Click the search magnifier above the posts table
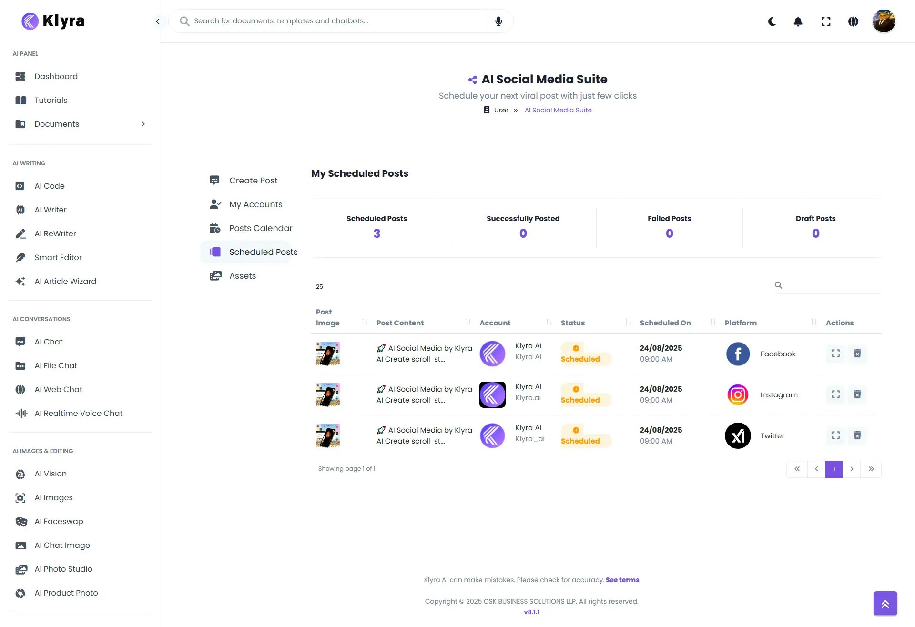This screenshot has height=627, width=915. click(778, 285)
